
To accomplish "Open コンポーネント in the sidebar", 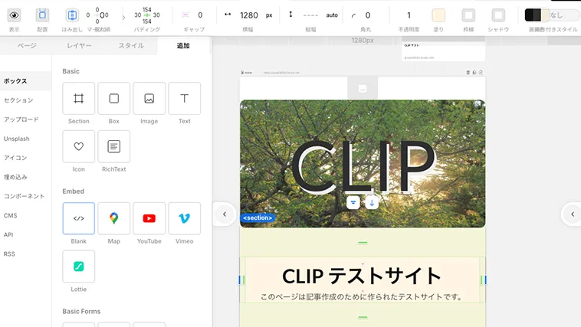I will tap(25, 196).
